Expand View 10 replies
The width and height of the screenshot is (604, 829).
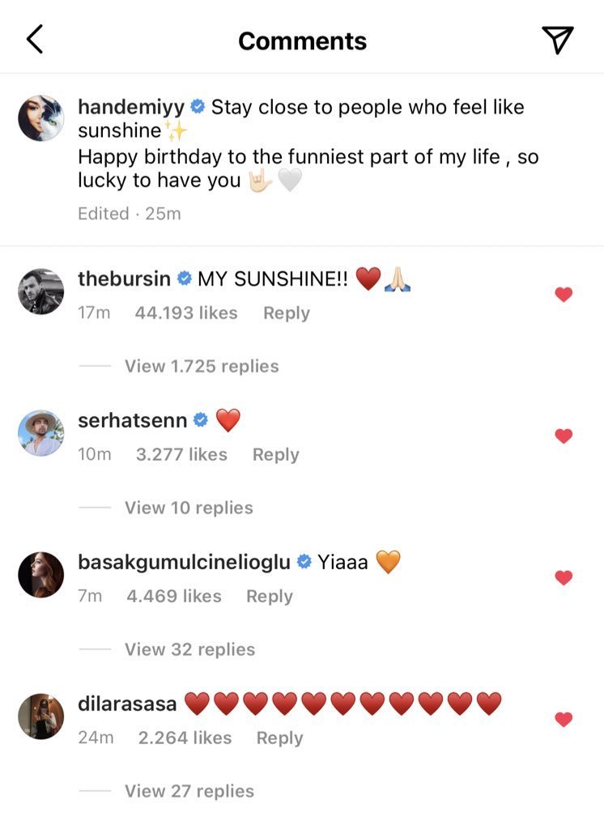pyautogui.click(x=189, y=508)
